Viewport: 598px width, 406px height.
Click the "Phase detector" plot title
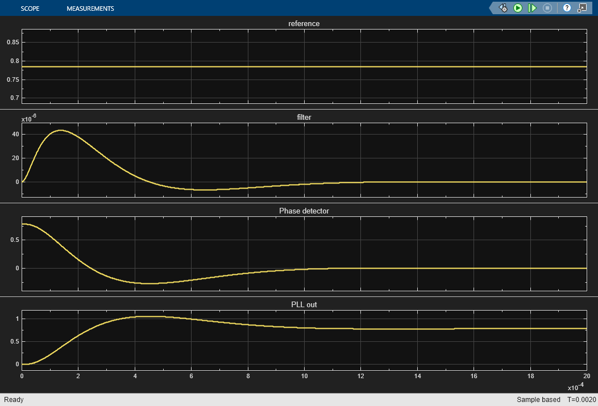point(304,211)
